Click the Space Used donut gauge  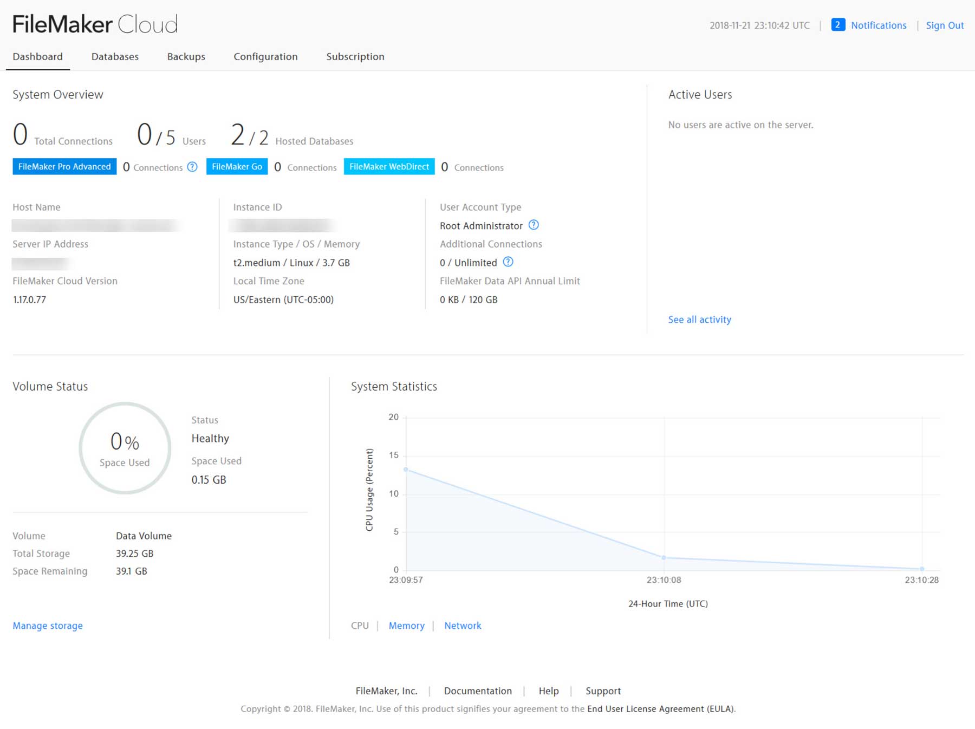[x=125, y=448]
